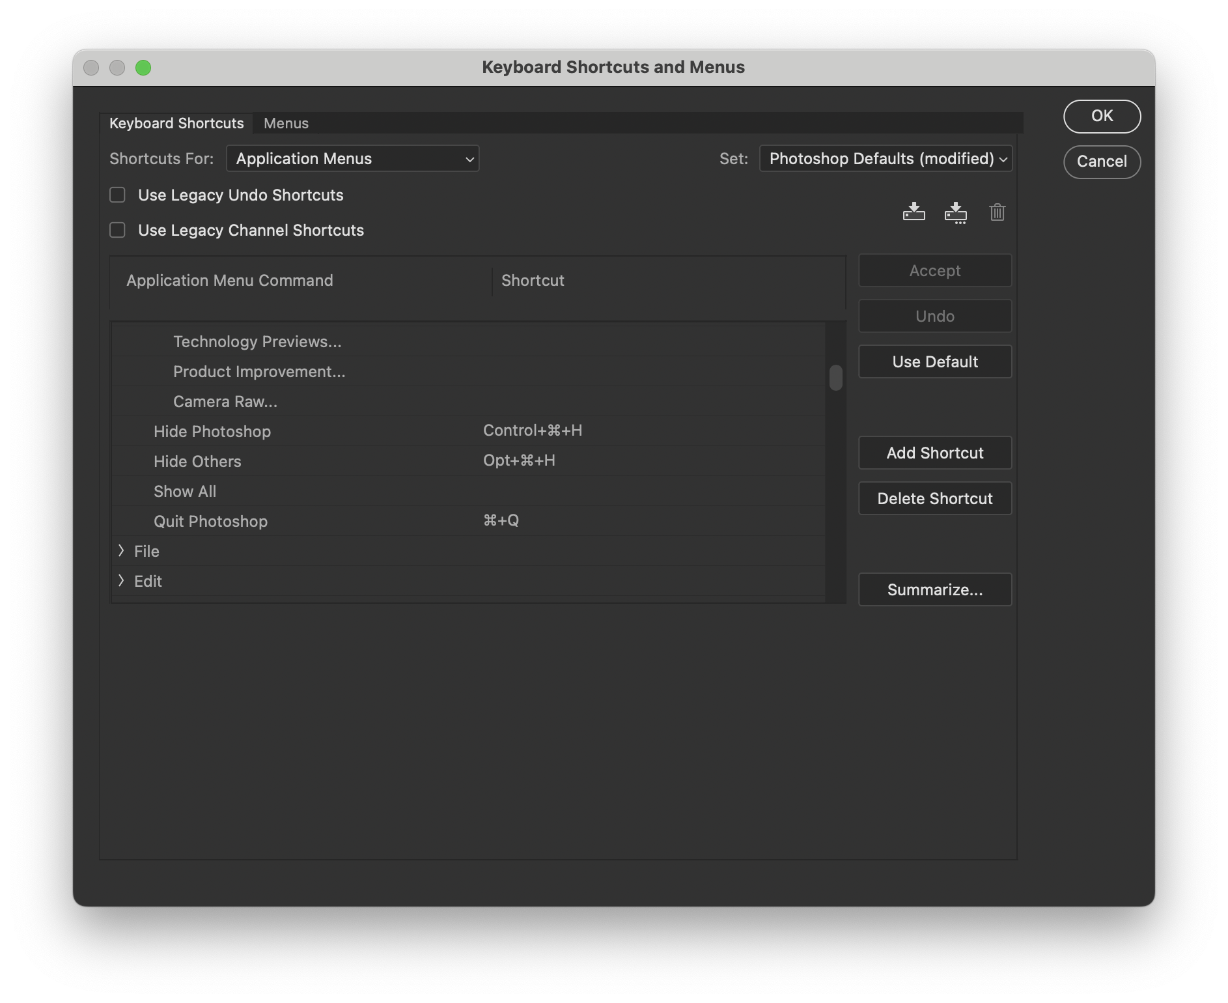Switch to the Menus tab
The height and width of the screenshot is (1003, 1228).
286,123
